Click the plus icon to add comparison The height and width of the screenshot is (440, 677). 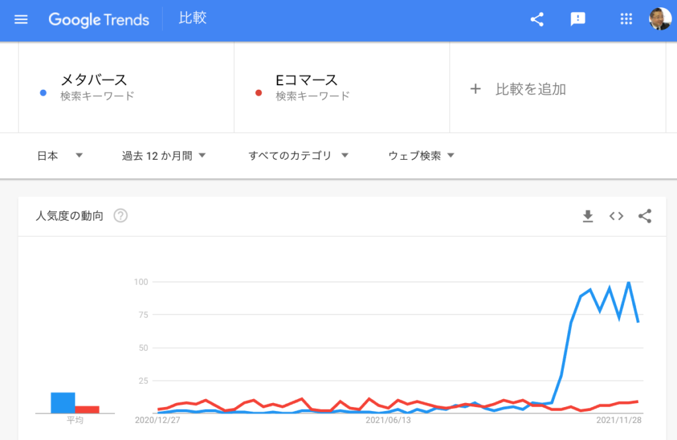coord(475,89)
